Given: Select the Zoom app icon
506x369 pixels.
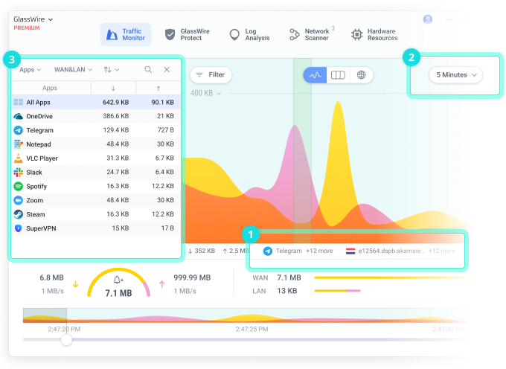Looking at the screenshot, I should pyautogui.click(x=18, y=200).
